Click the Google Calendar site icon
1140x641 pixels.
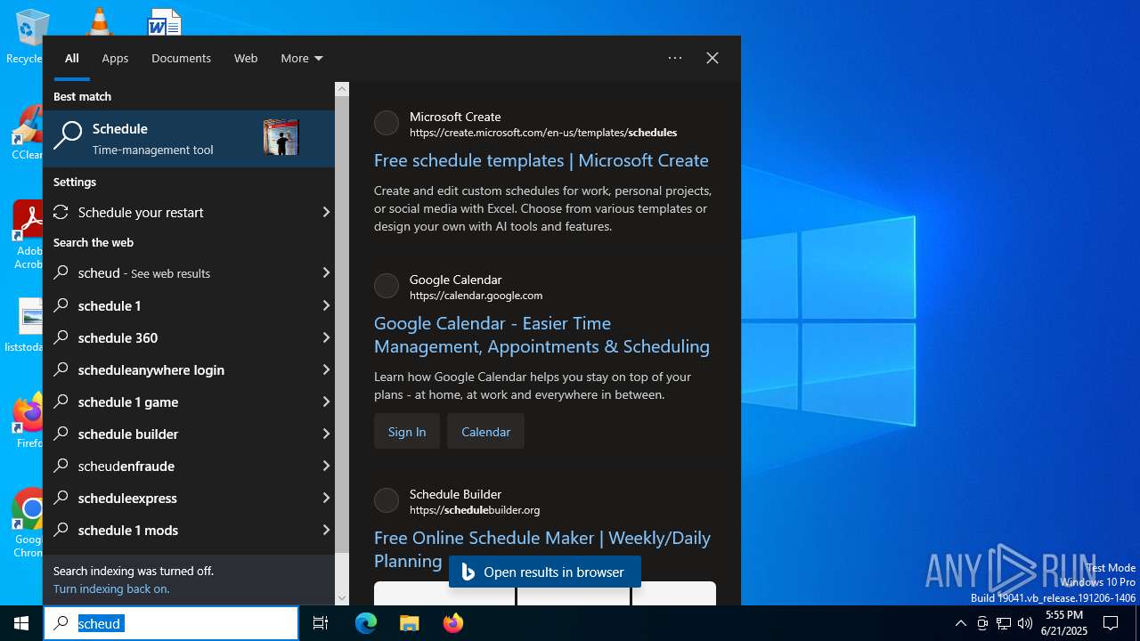pos(387,286)
